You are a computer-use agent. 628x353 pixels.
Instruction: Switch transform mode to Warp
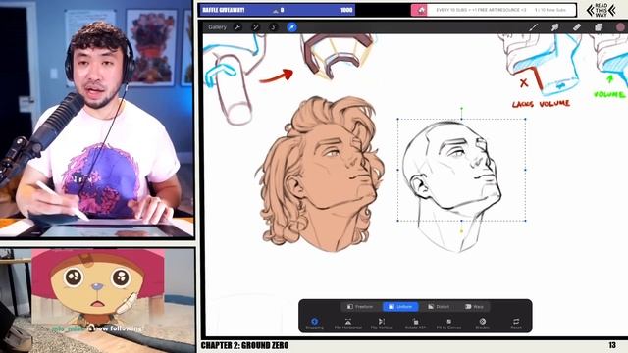474,307
